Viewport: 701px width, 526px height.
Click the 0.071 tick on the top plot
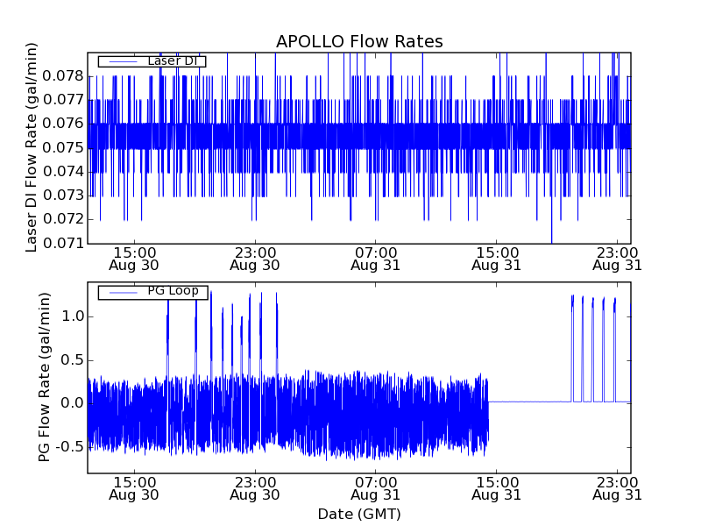pyautogui.click(x=64, y=243)
